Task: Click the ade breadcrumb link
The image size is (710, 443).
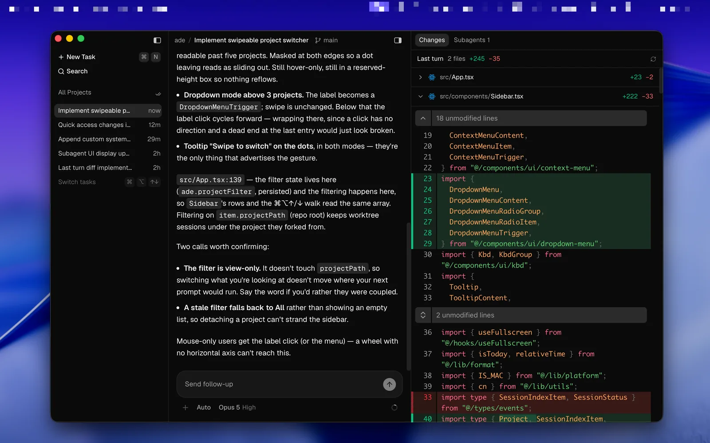Action: click(x=180, y=40)
